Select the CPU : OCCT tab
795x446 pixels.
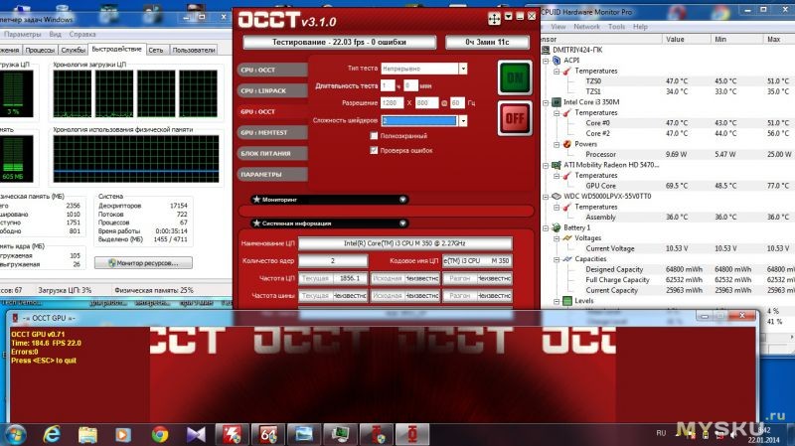click(x=272, y=70)
